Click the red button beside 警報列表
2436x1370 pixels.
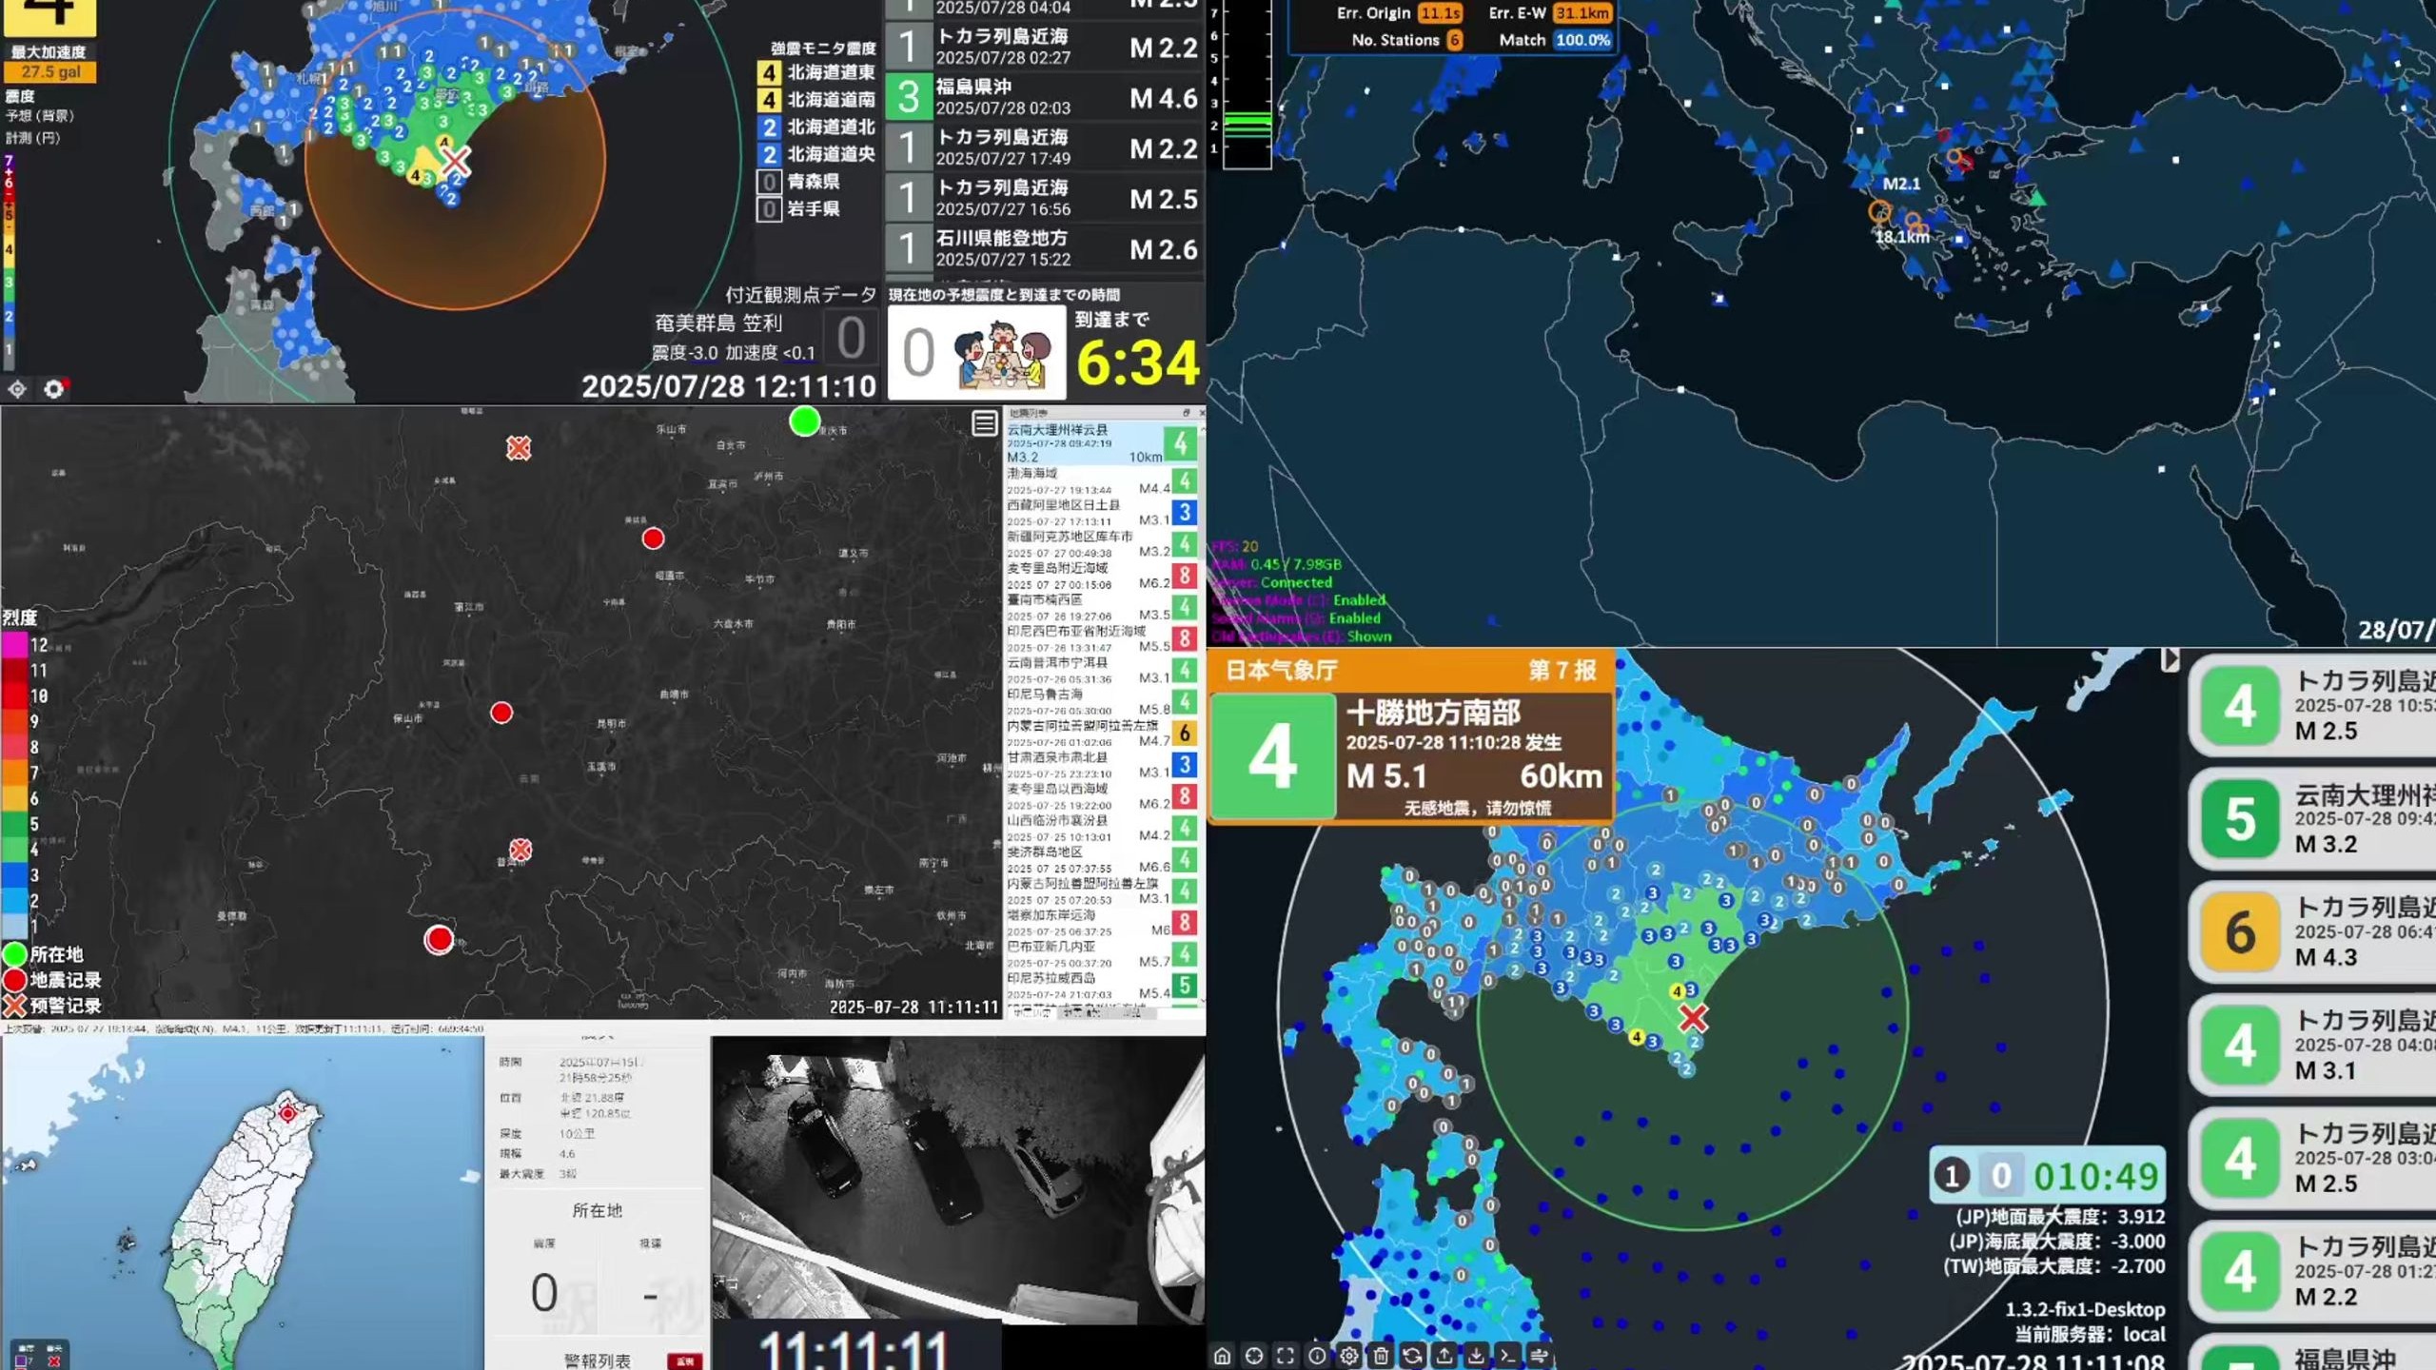coord(685,1360)
